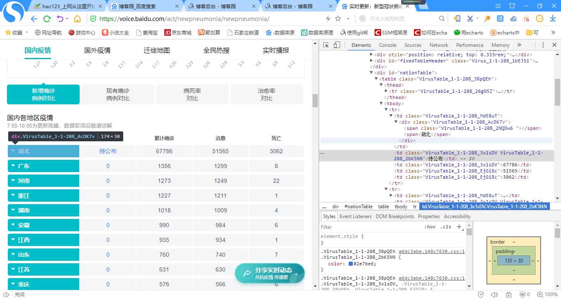Open DevTools three-dot customize menu
The image size is (561, 299).
[543, 45]
